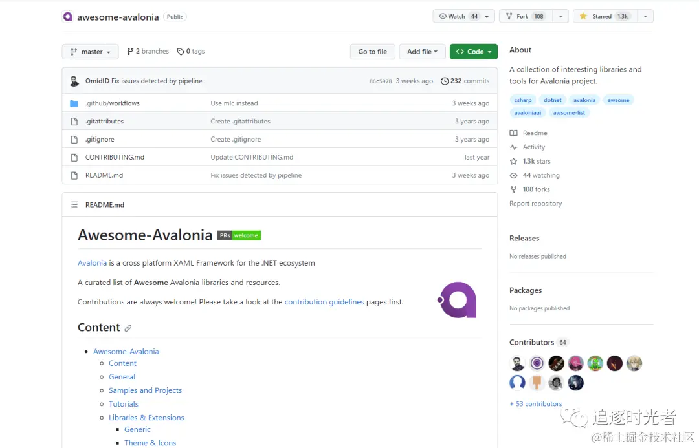The width and height of the screenshot is (699, 448).
Task: Open the green Code dropdown button
Action: pyautogui.click(x=473, y=52)
